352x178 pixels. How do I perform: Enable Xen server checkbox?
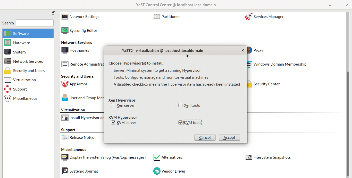tap(113, 105)
